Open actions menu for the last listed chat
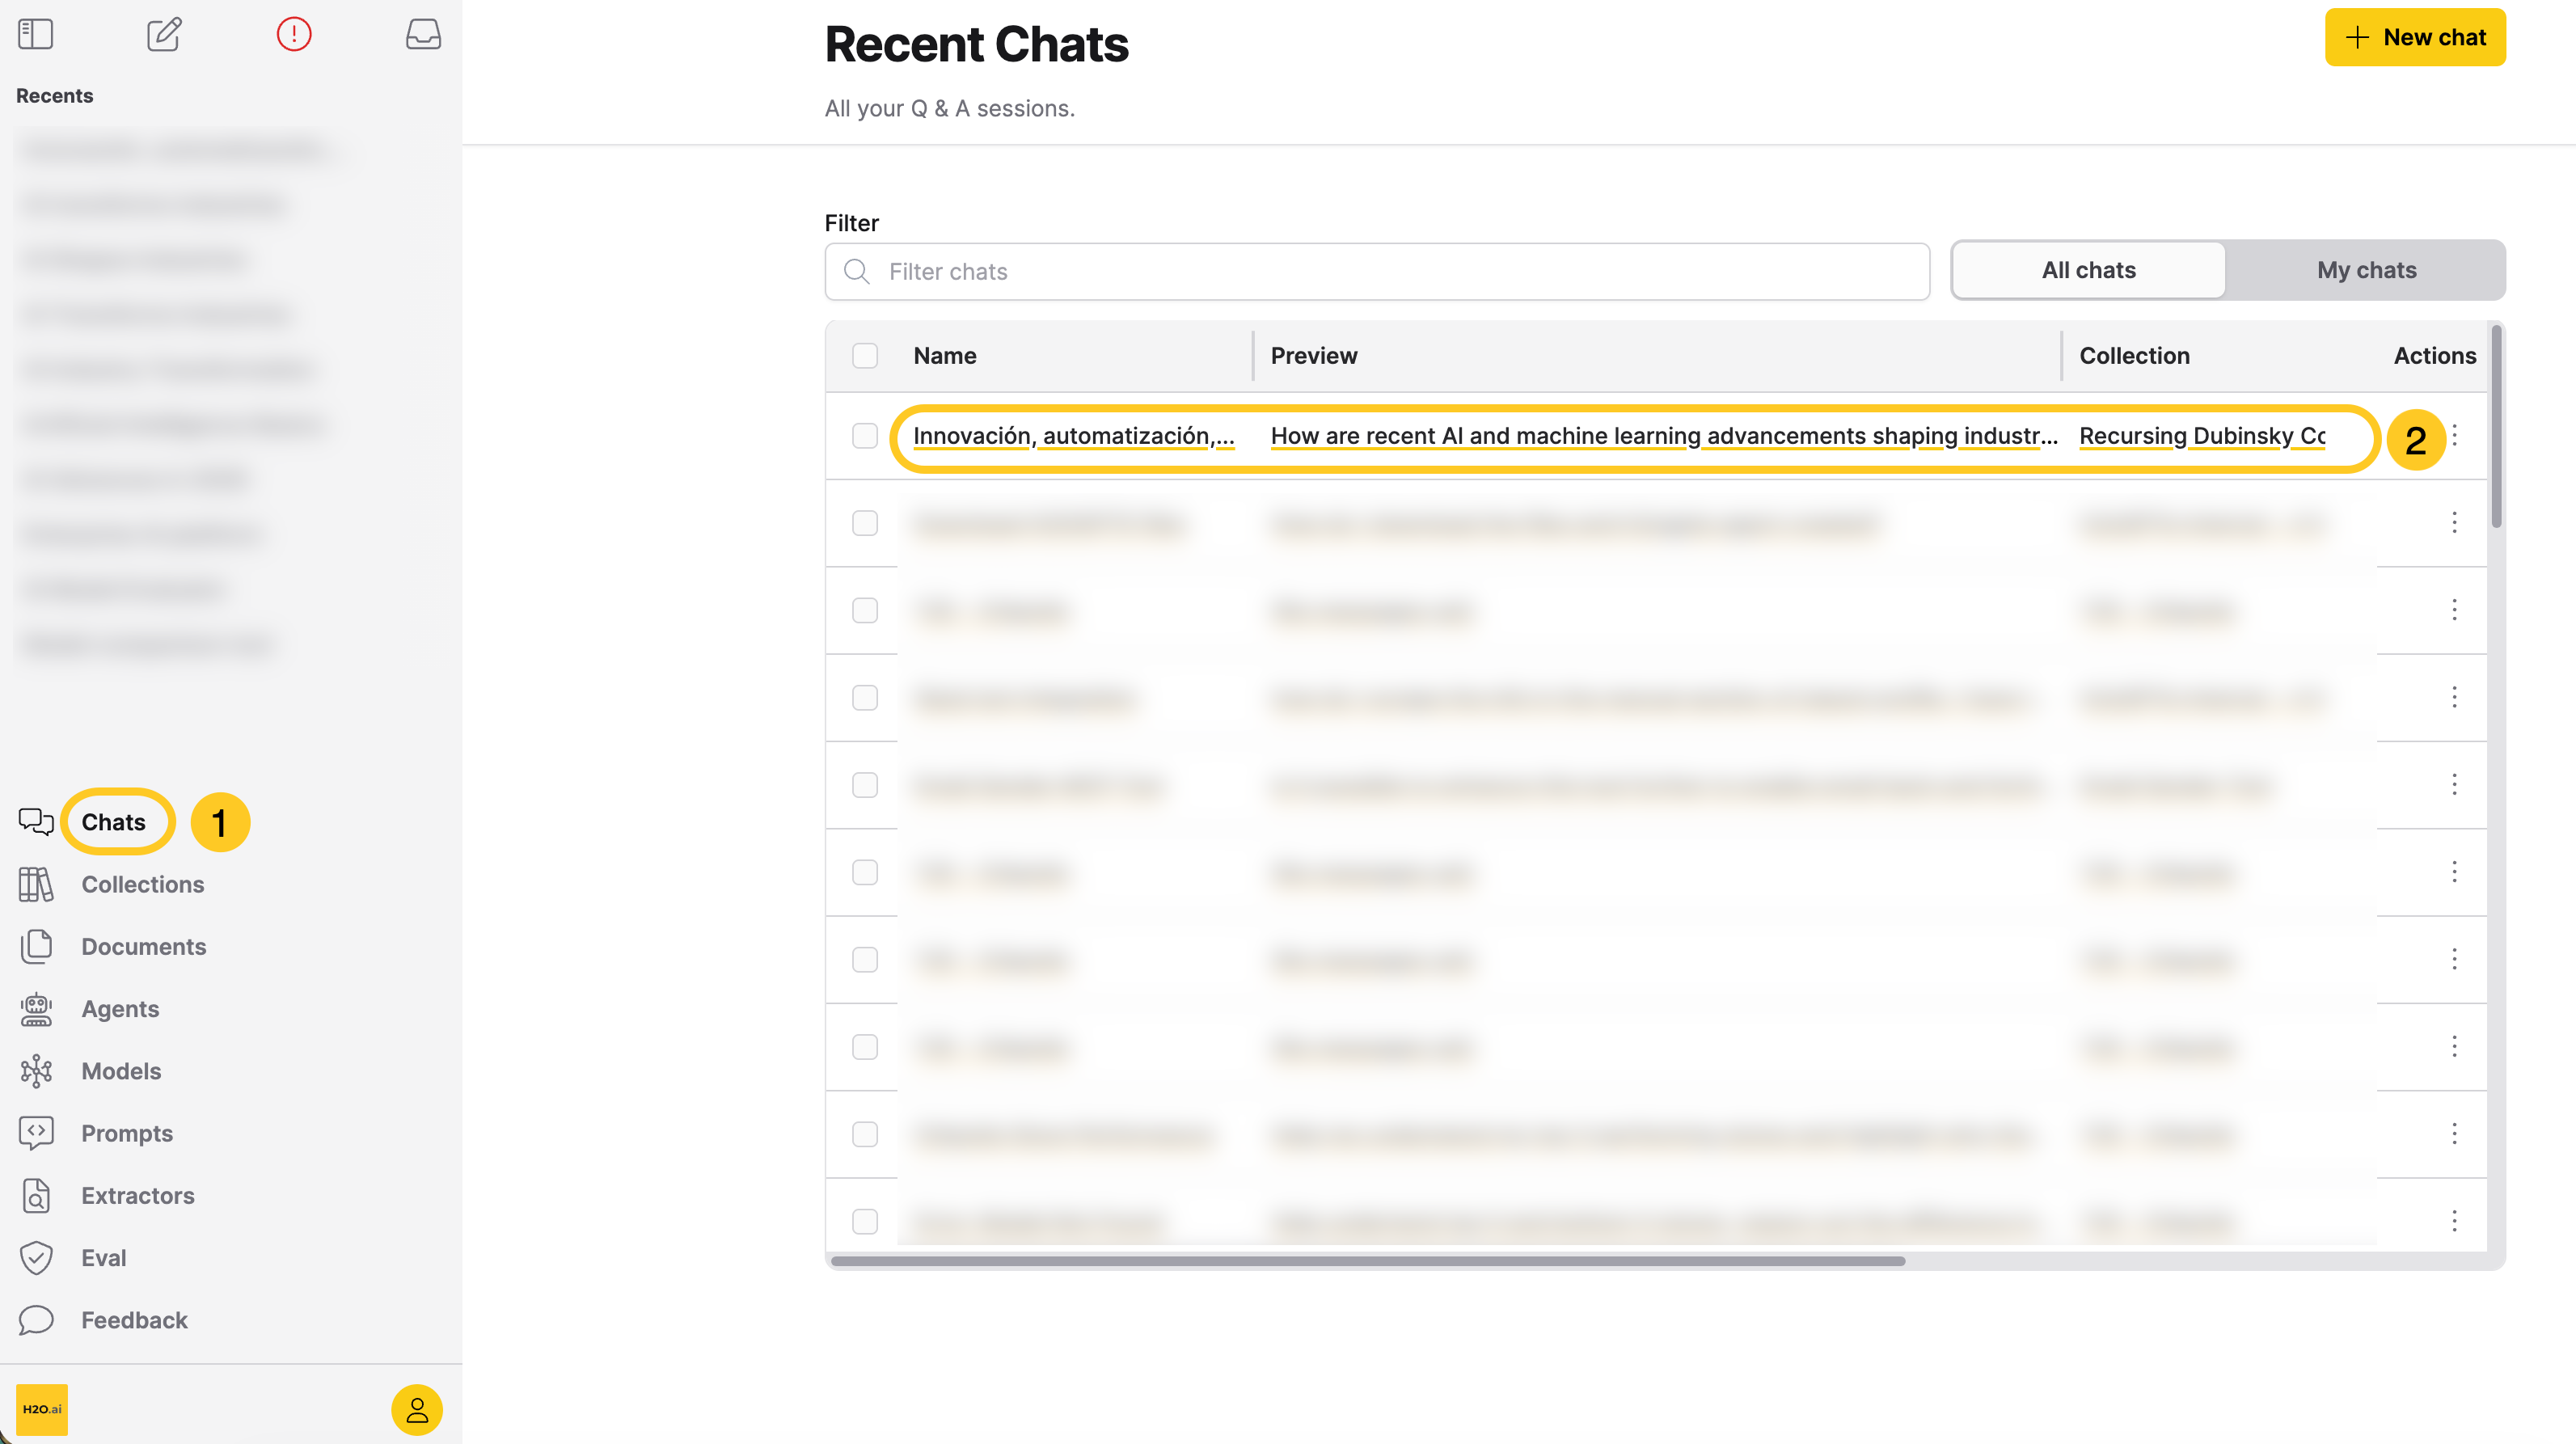Screen dimensions: 2576x1444 point(2455,1221)
